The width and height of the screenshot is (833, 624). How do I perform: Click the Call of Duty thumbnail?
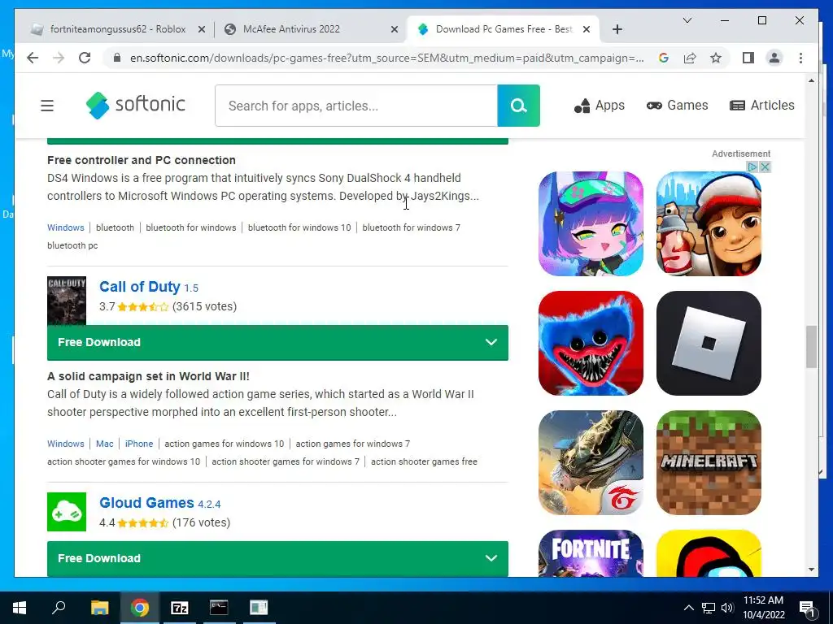tap(67, 301)
